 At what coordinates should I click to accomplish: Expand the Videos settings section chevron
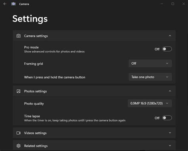pos(170,133)
